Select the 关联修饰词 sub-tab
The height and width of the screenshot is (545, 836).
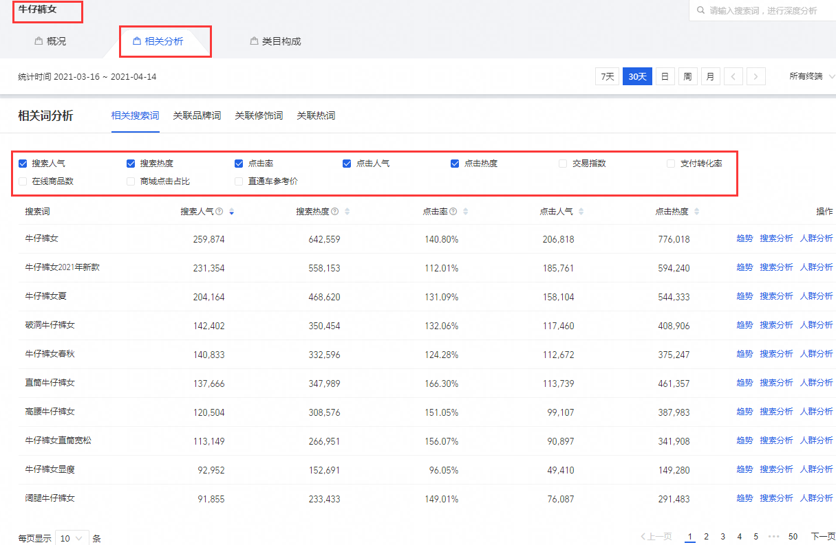coord(259,115)
